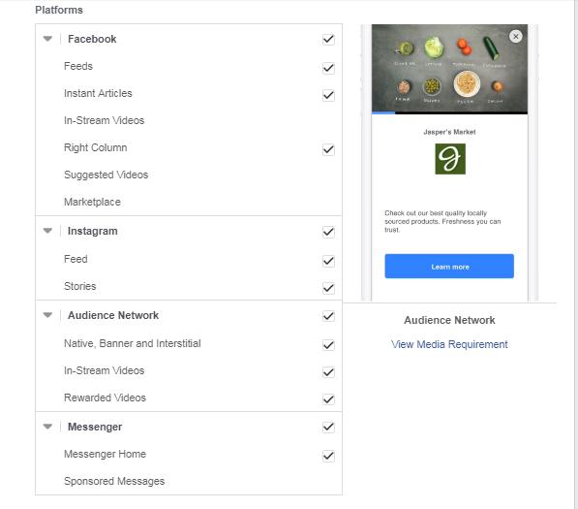Screen dimensions: 578x509
Task: Uncheck Rewarded Videos placement
Action: coord(328,399)
